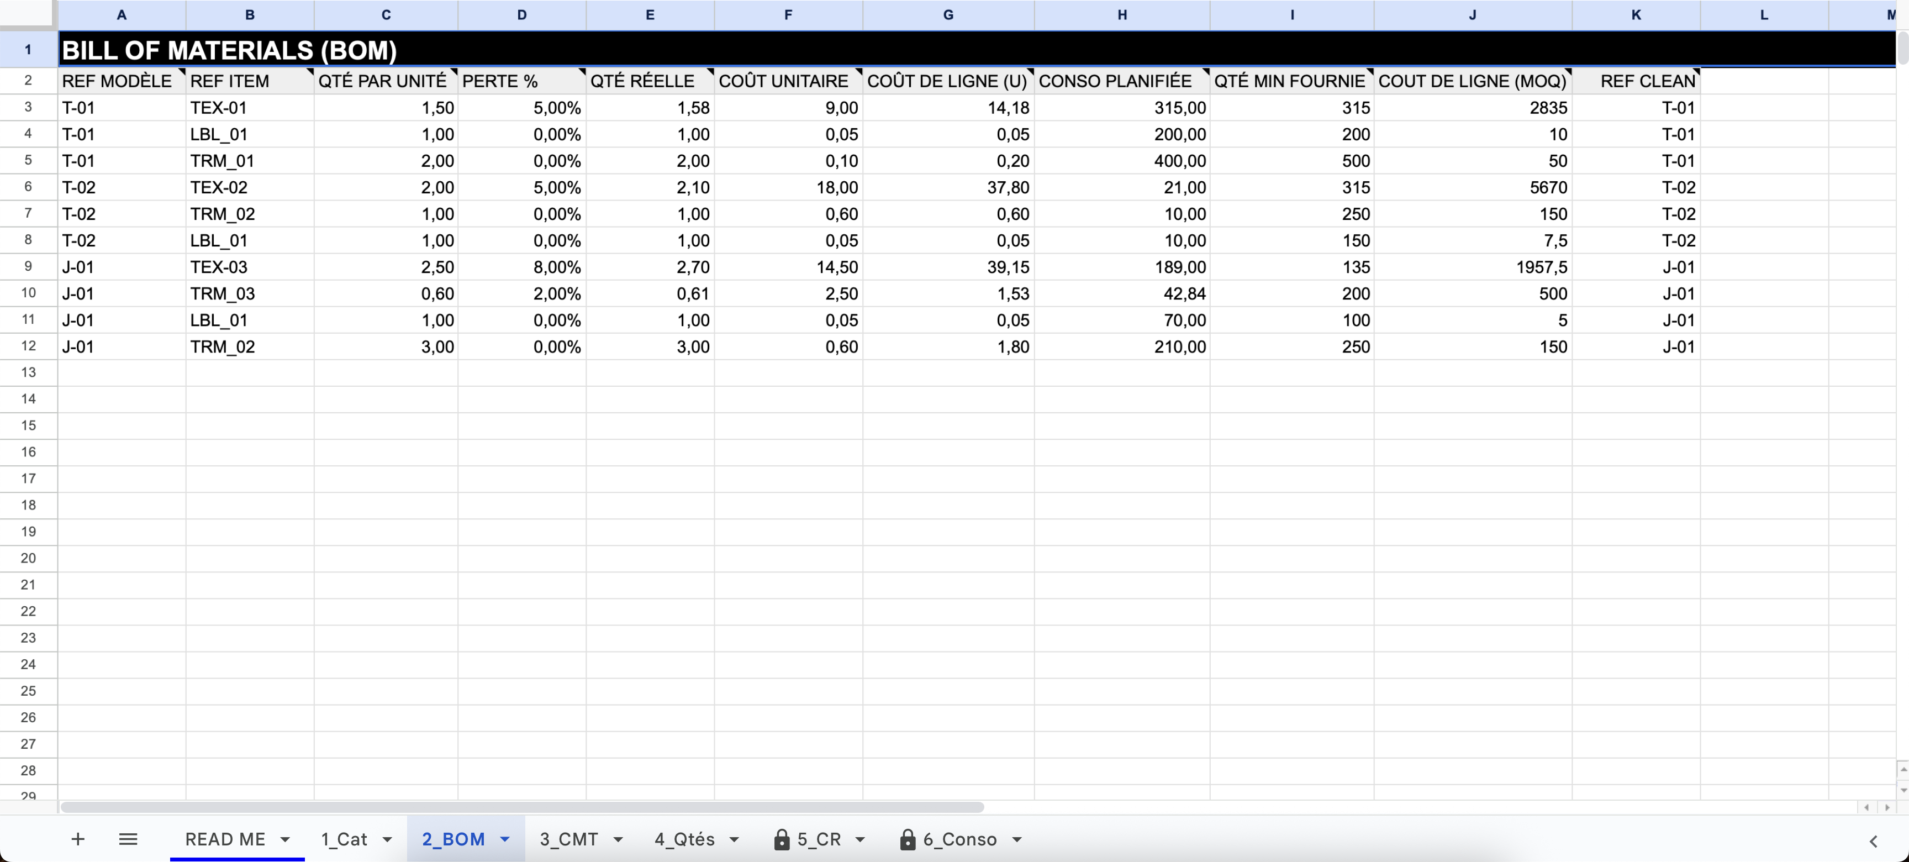
Task: Click the horizontal scroll right arrow
Action: [x=1887, y=807]
